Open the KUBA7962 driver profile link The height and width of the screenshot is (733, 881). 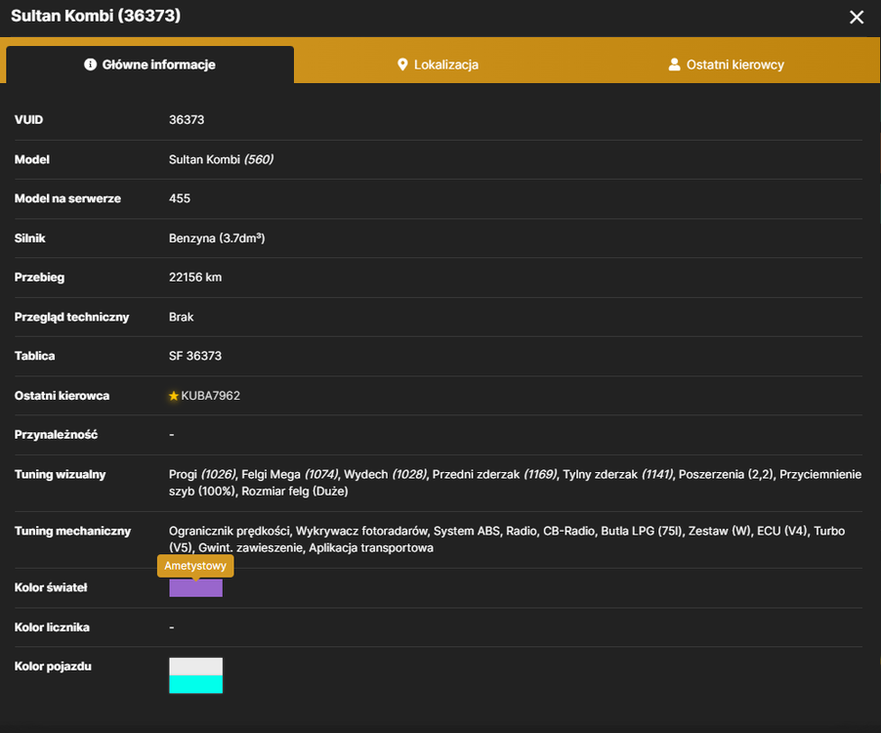[x=210, y=396]
